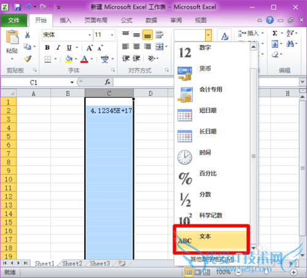Click merge and center icon
This screenshot has width=307, height=278.
click(x=159, y=47)
